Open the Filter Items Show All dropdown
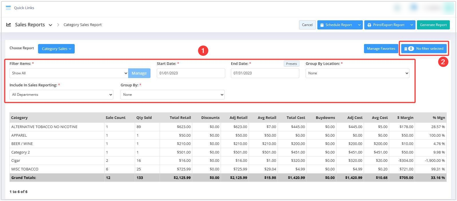Screen dimensions: 457x201 tap(69, 73)
